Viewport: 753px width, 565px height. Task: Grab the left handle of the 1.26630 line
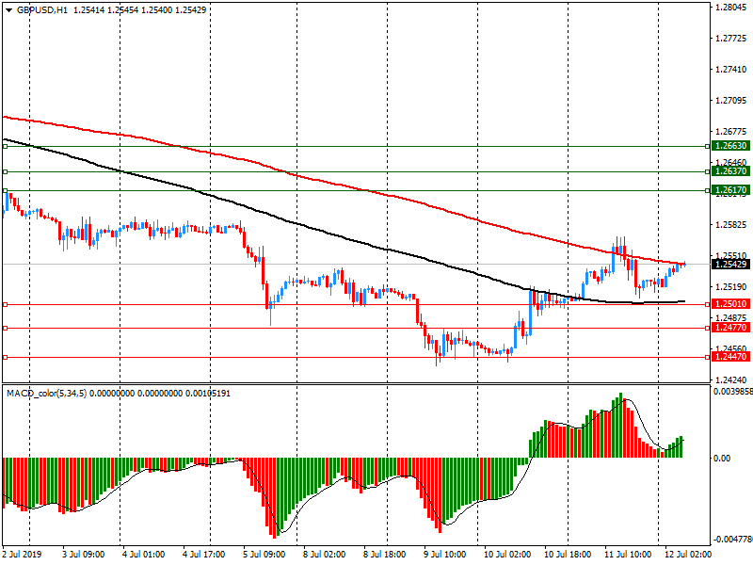click(6, 146)
